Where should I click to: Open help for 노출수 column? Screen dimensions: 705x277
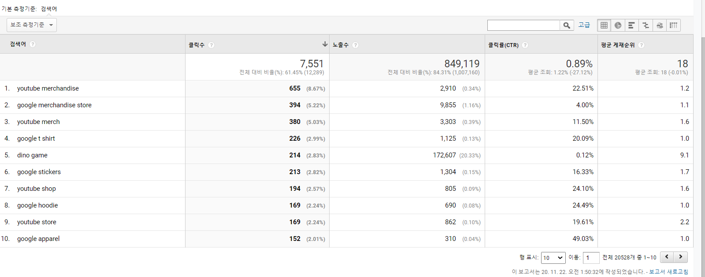356,45
